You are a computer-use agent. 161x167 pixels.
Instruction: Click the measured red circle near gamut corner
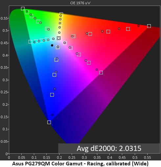pyautogui.click(x=138, y=26)
